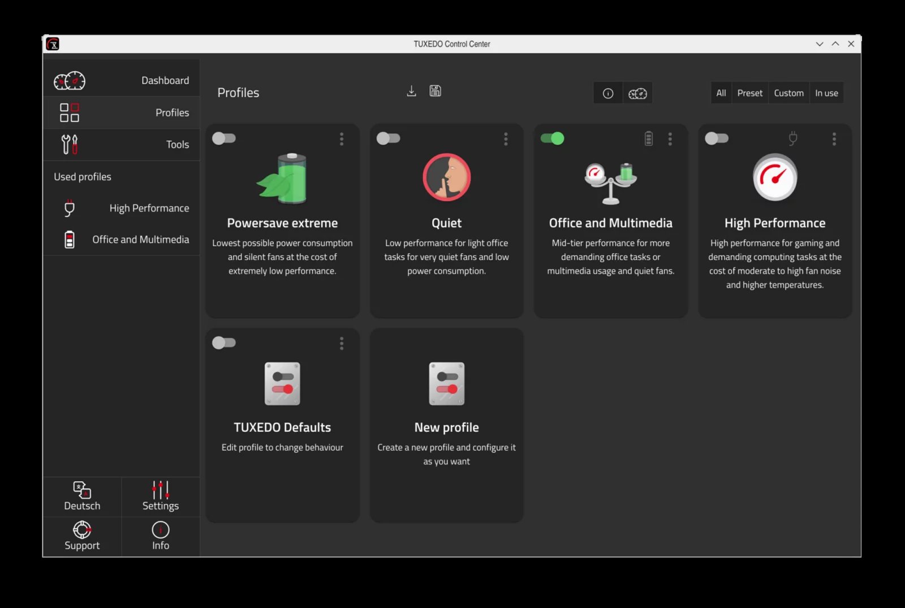Screen dimensions: 905x608
Task: Open High Performance three-dot menu
Action: coord(834,139)
